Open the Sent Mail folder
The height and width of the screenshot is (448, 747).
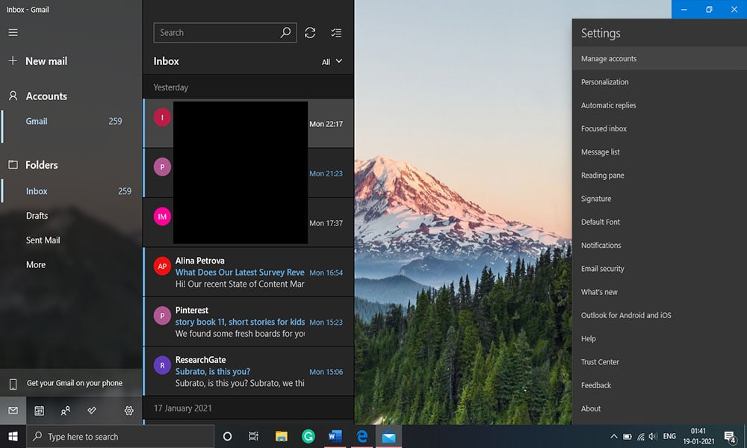[72, 240]
